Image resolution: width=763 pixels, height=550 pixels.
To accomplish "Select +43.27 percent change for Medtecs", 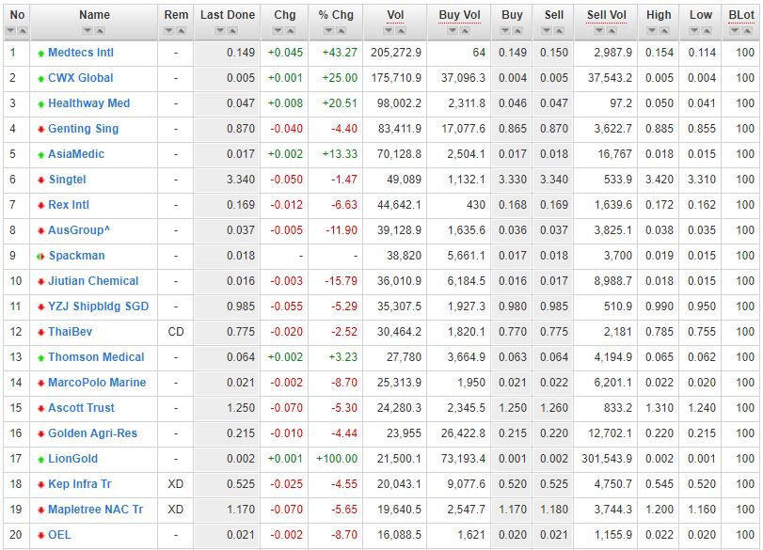I will 340,53.
